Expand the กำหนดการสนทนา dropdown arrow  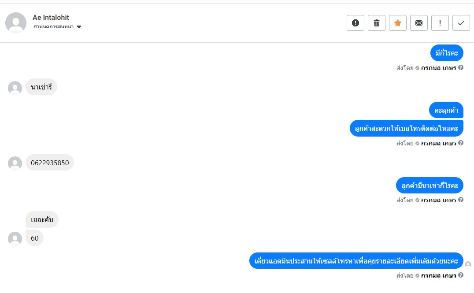click(79, 27)
